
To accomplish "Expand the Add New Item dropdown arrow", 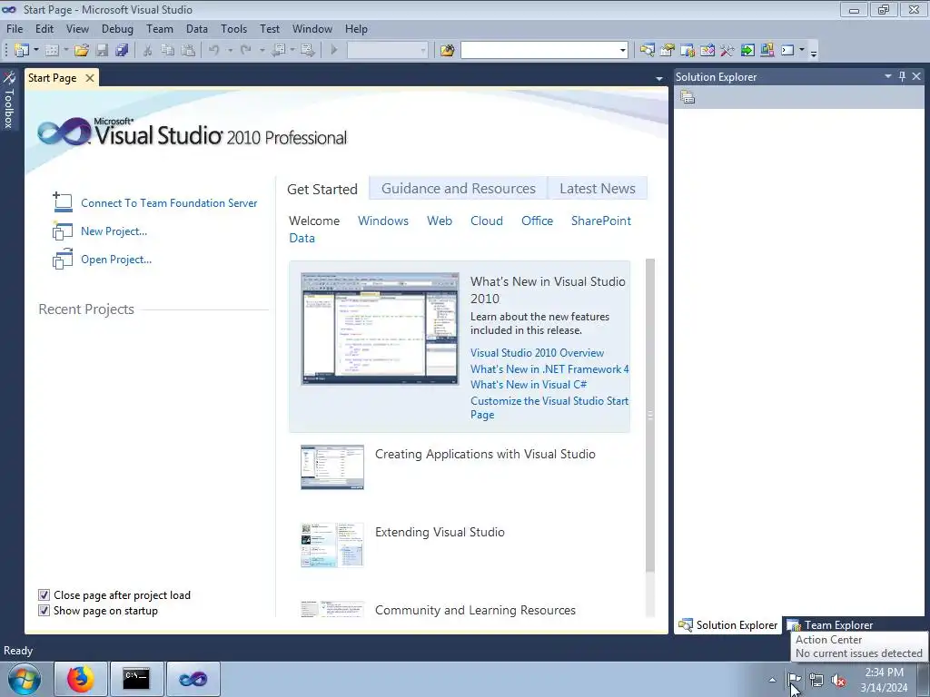I will tap(65, 51).
